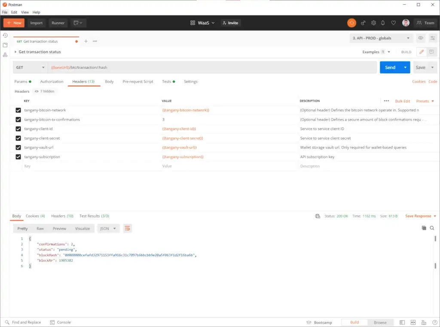440x327 pixels.
Task: Open APIs sidebar icon
Action: click(5, 55)
